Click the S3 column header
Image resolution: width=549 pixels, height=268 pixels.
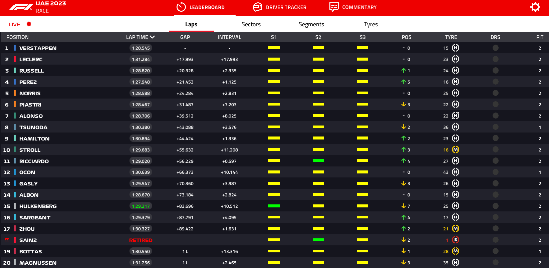point(362,37)
